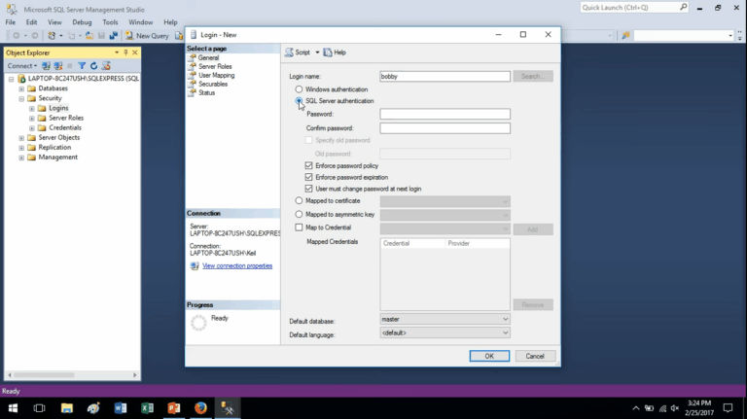Click OK in the Login dialog

[489, 356]
